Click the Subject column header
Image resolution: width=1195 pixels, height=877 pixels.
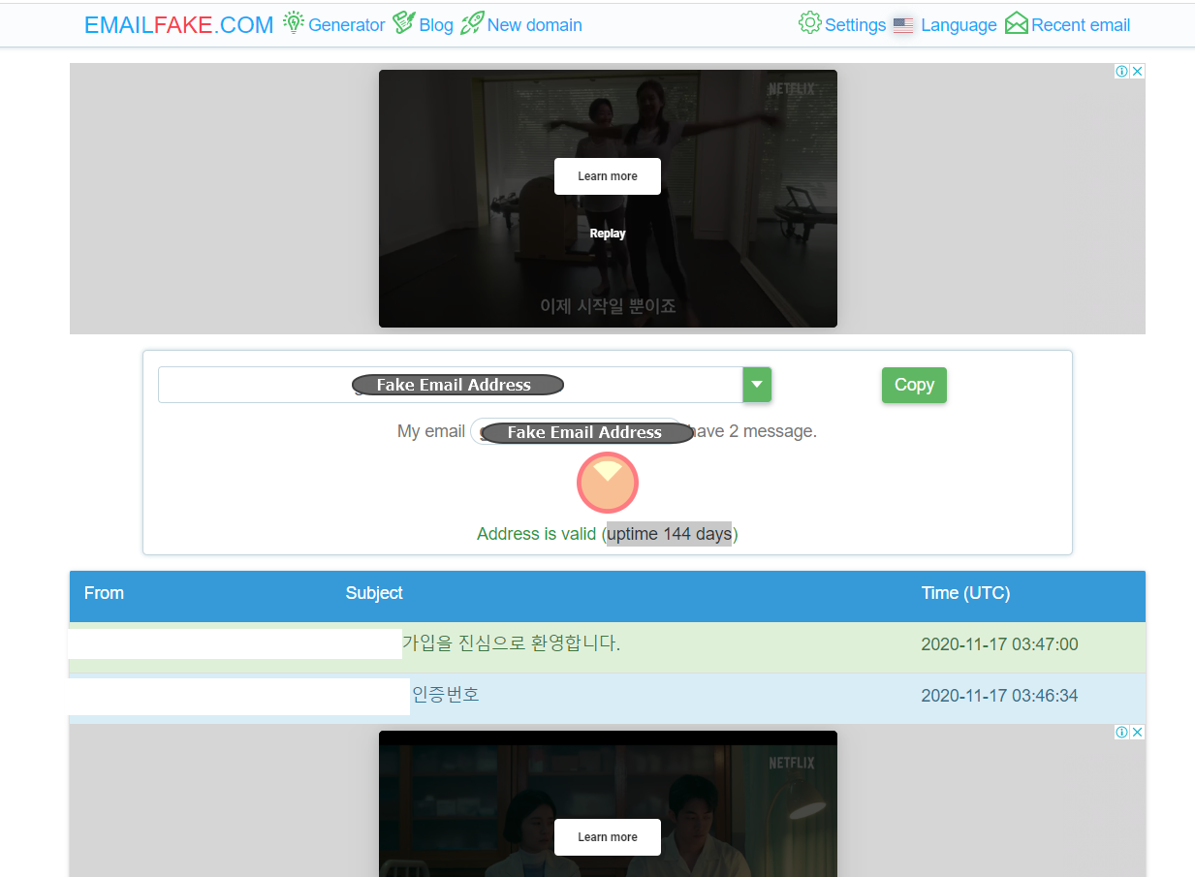tap(374, 593)
